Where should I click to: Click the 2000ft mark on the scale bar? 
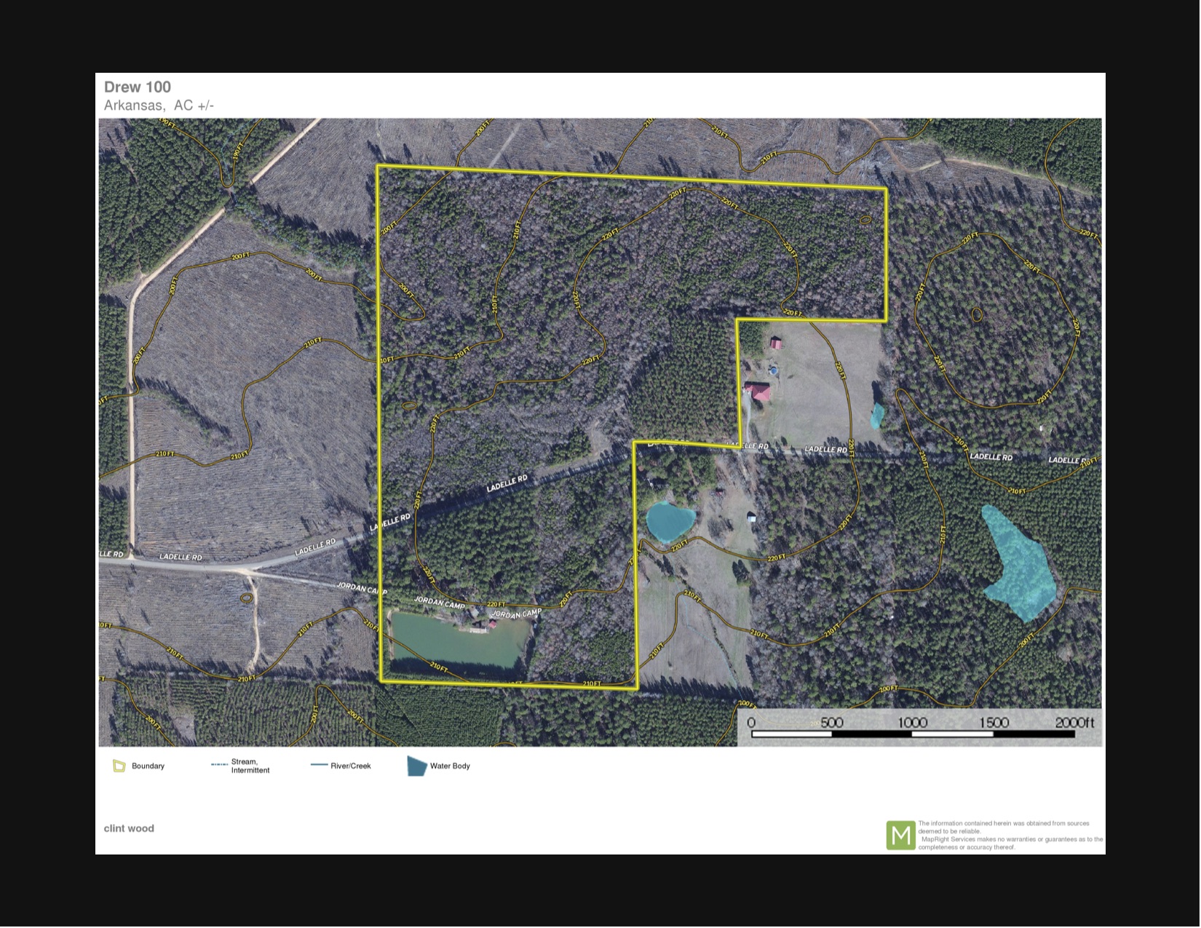pos(1074,723)
